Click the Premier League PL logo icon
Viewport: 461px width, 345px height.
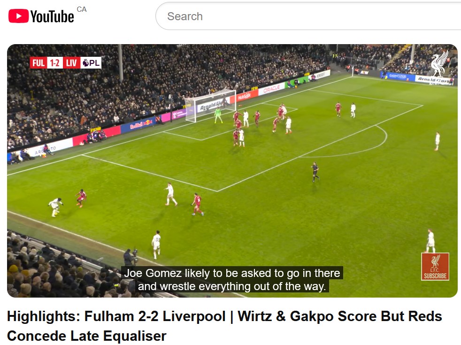click(x=91, y=63)
